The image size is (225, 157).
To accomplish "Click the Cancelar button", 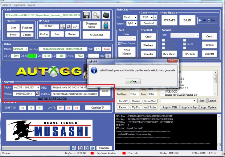I will click(104, 148).
